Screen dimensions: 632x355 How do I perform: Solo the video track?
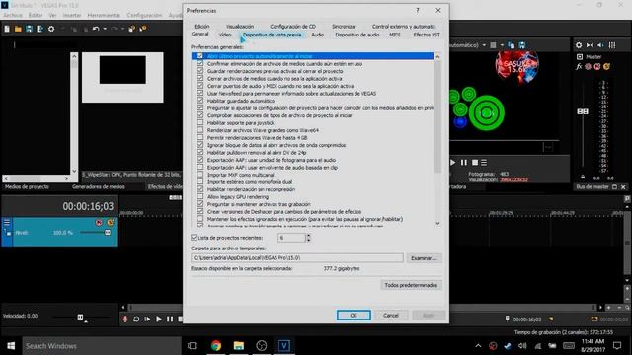110,222
